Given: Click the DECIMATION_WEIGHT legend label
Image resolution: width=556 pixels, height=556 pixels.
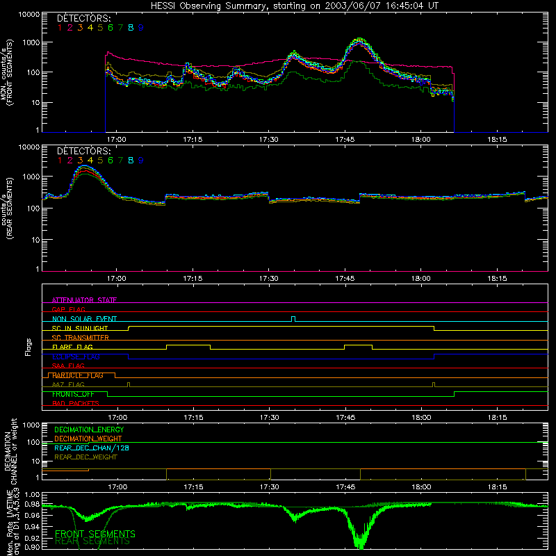Looking at the screenshot, I should coord(88,439).
